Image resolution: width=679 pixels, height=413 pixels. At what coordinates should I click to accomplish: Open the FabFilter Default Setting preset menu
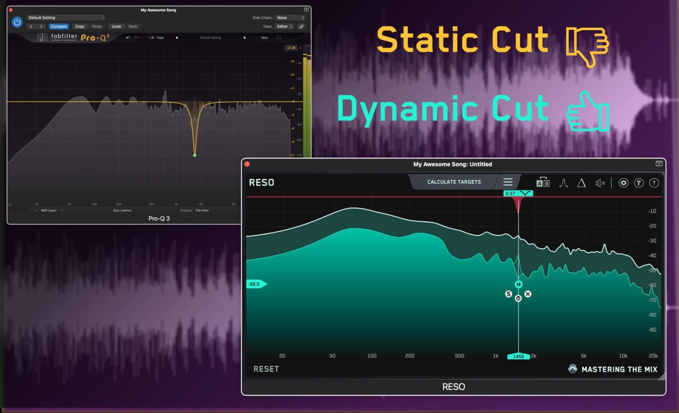point(211,38)
